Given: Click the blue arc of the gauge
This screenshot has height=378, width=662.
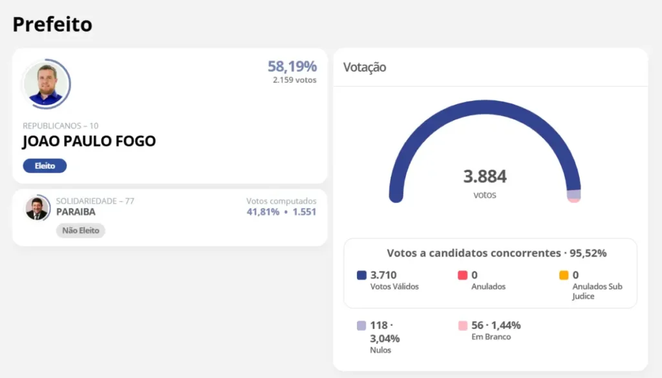Looking at the screenshot, I should (x=485, y=109).
